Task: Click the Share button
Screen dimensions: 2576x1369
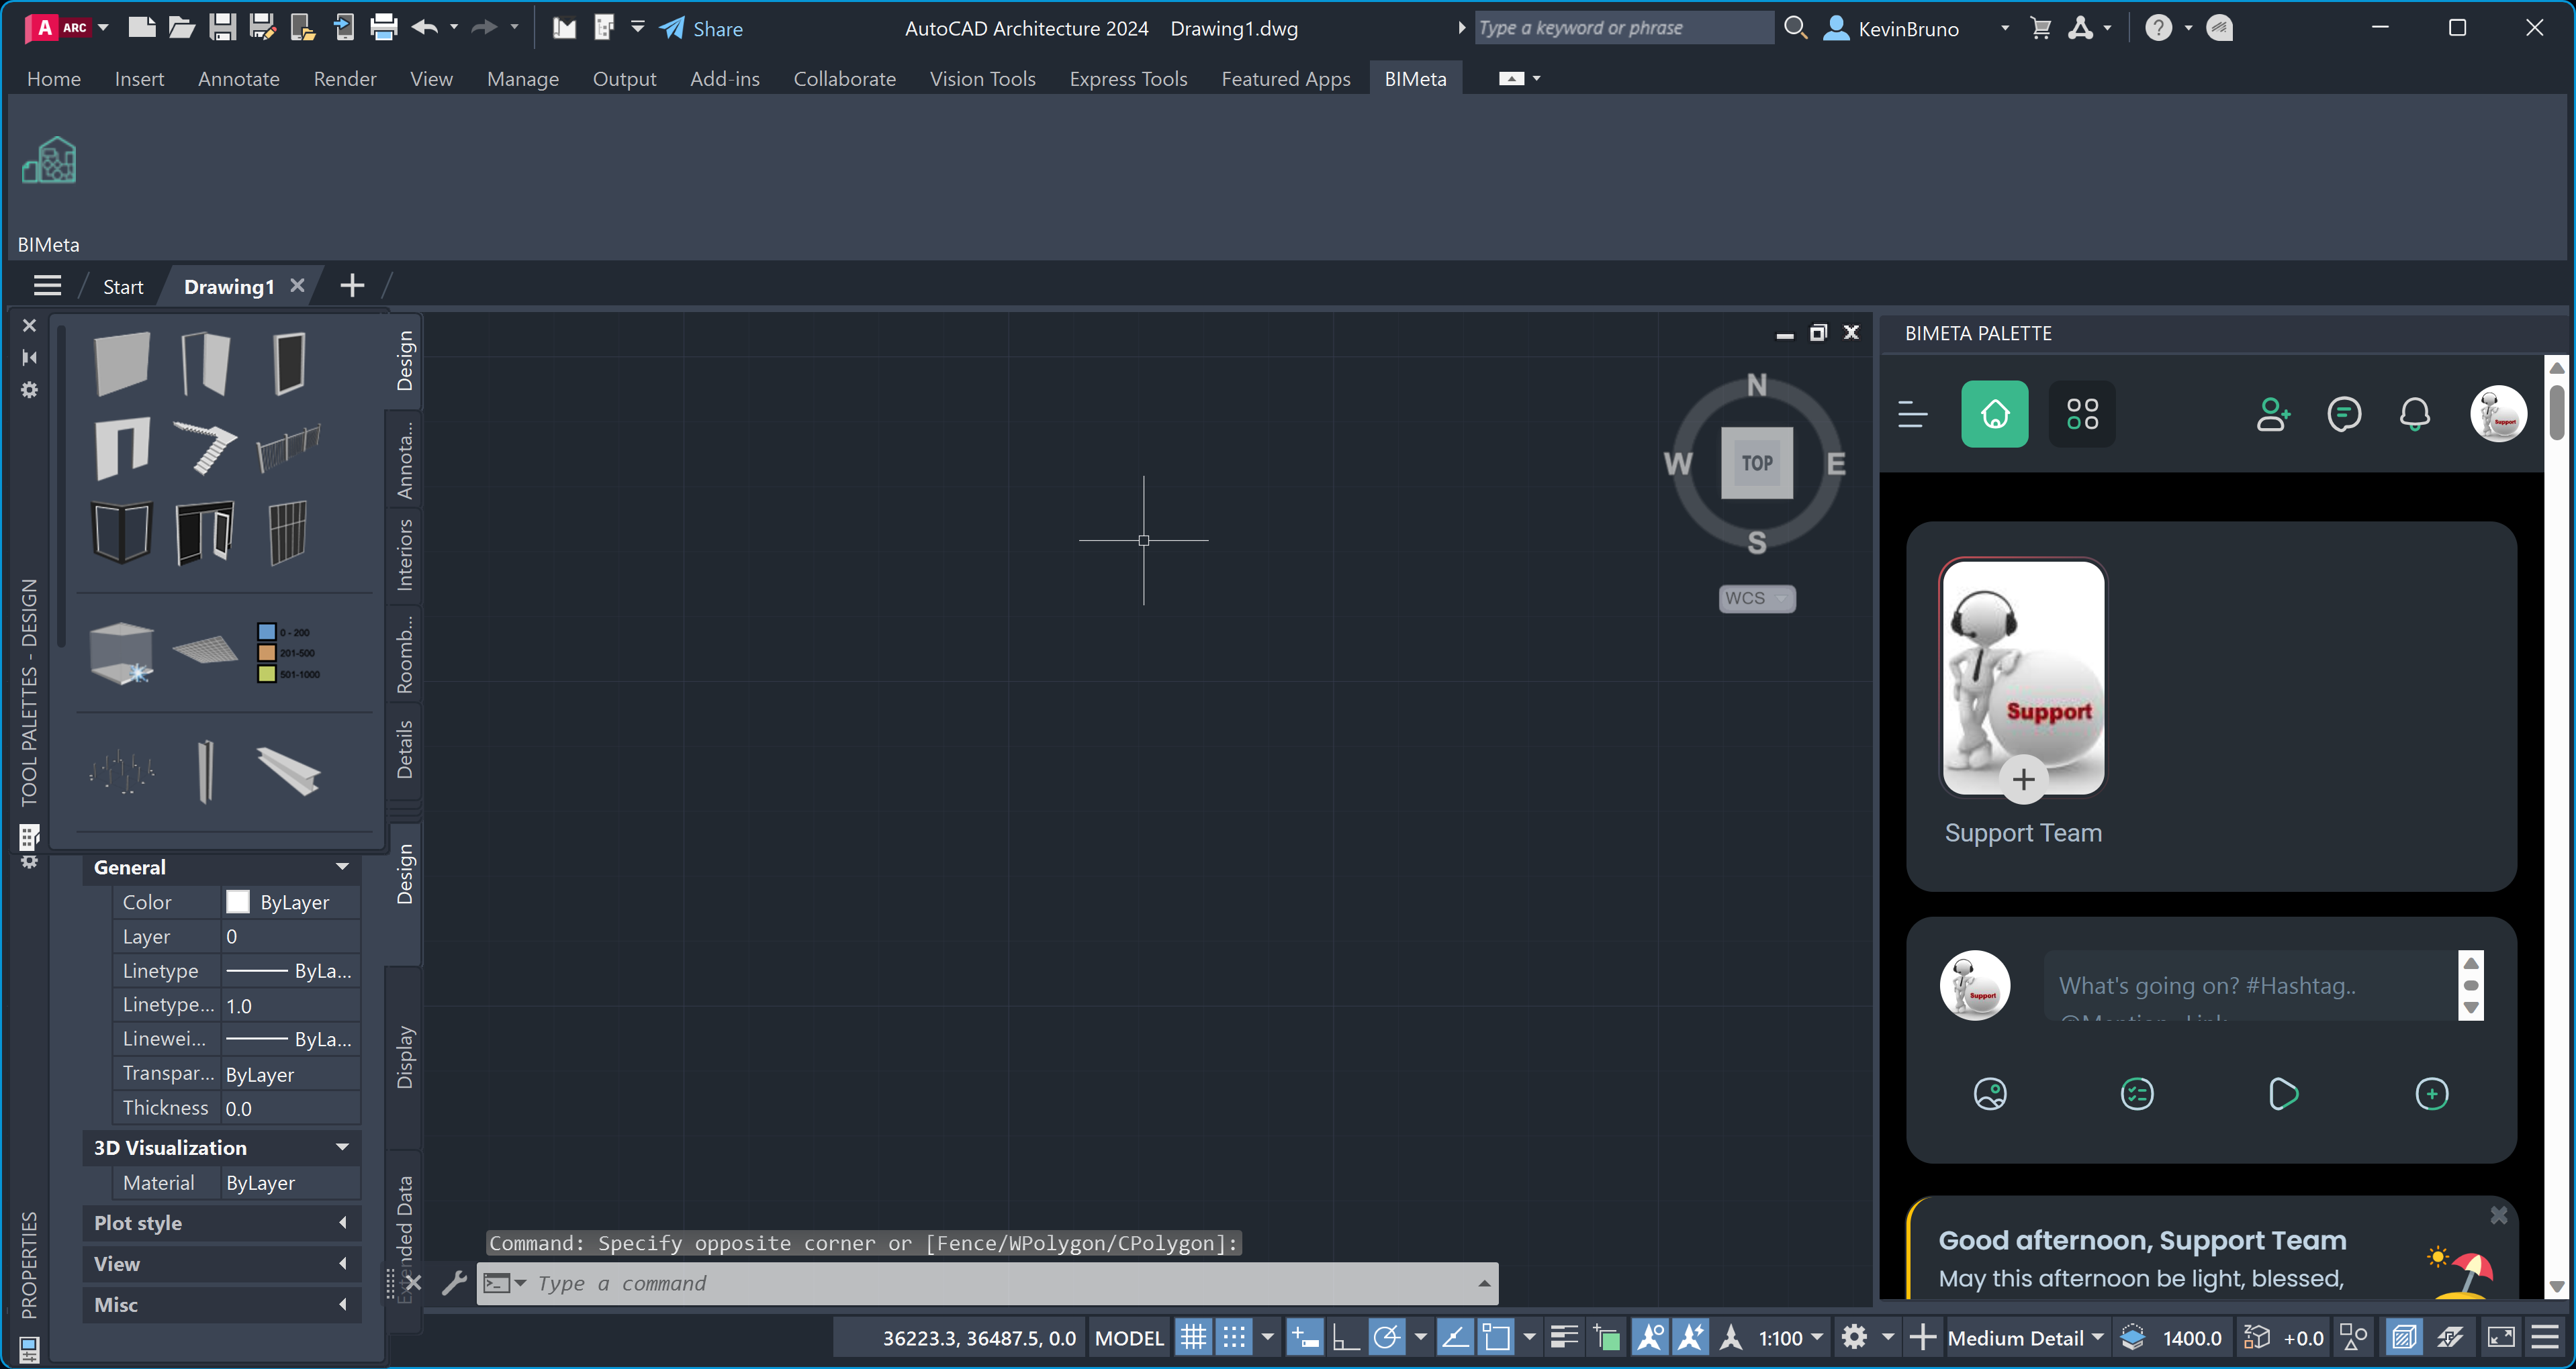Action: (701, 28)
